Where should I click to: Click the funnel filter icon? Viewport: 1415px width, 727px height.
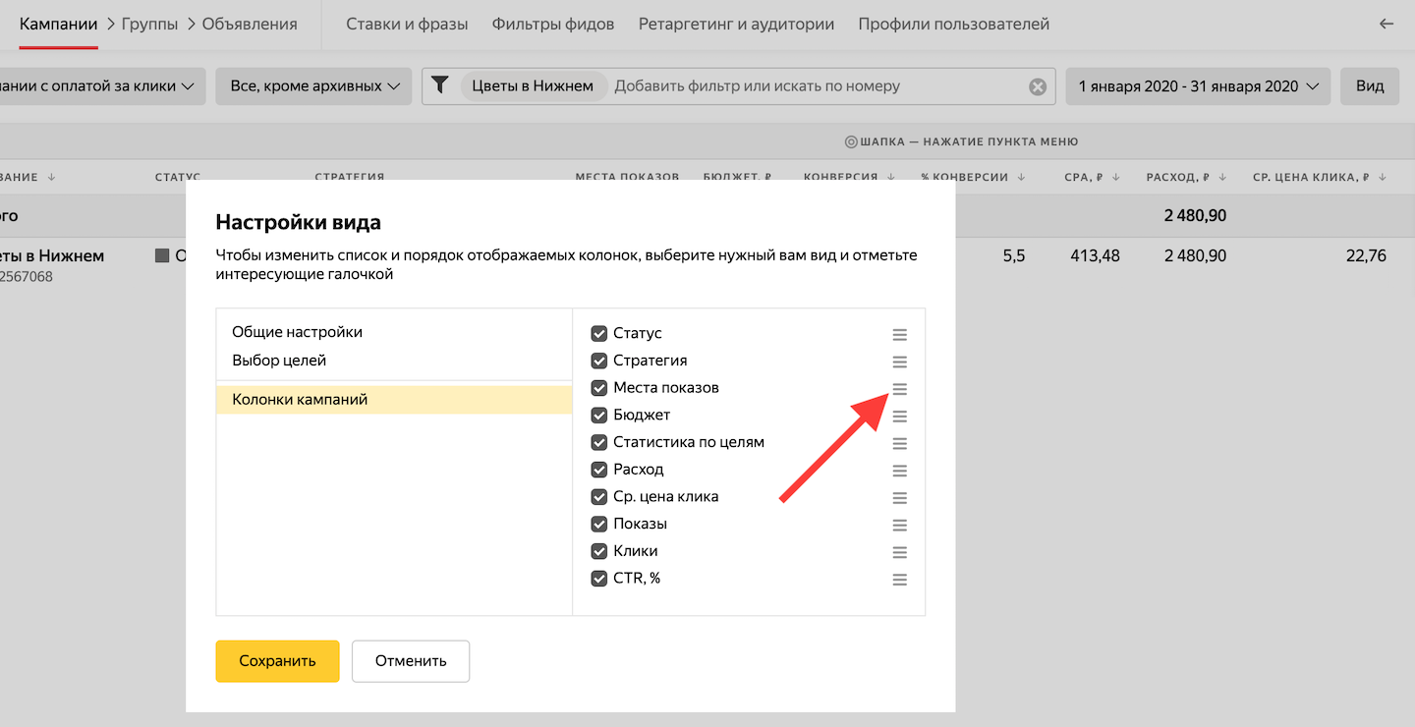pos(440,85)
